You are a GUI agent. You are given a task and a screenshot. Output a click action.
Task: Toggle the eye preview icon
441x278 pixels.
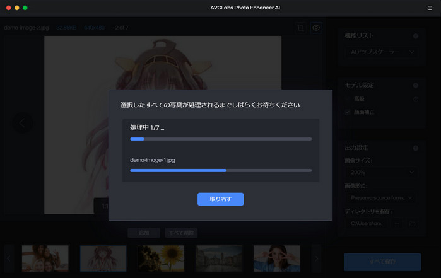(x=316, y=28)
